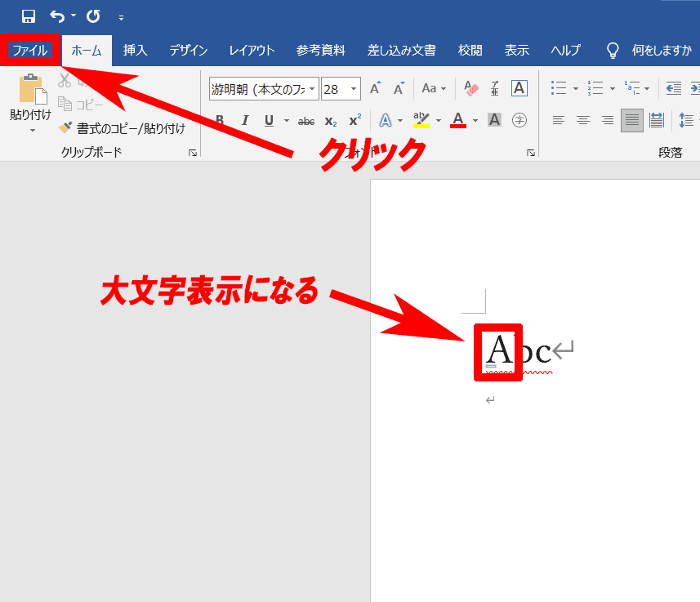Switch to the 挿入 tab
This screenshot has width=700, height=602.
coord(135,51)
